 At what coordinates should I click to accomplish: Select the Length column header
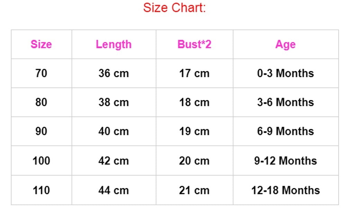coord(113,44)
